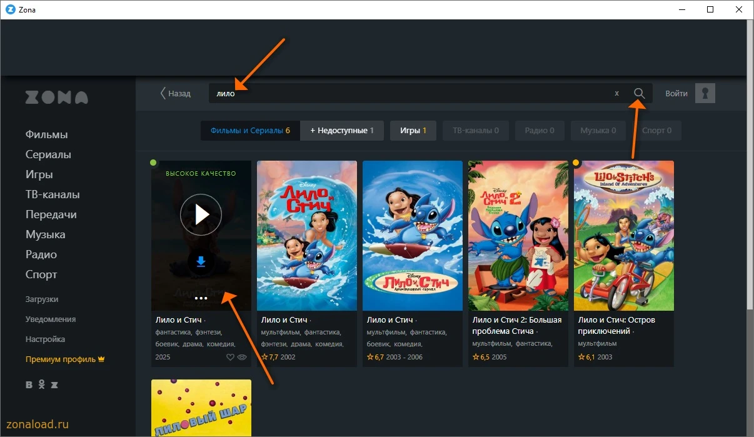Open the Лиловый шар poster
754x437 pixels.
pyautogui.click(x=201, y=408)
